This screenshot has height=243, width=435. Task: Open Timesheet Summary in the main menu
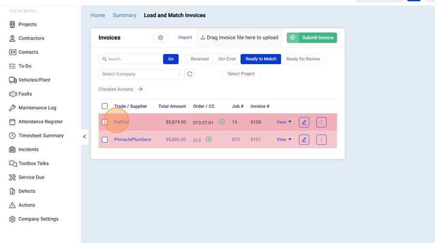tap(41, 136)
